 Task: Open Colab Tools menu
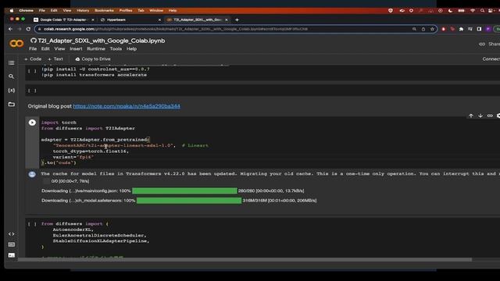click(x=116, y=48)
